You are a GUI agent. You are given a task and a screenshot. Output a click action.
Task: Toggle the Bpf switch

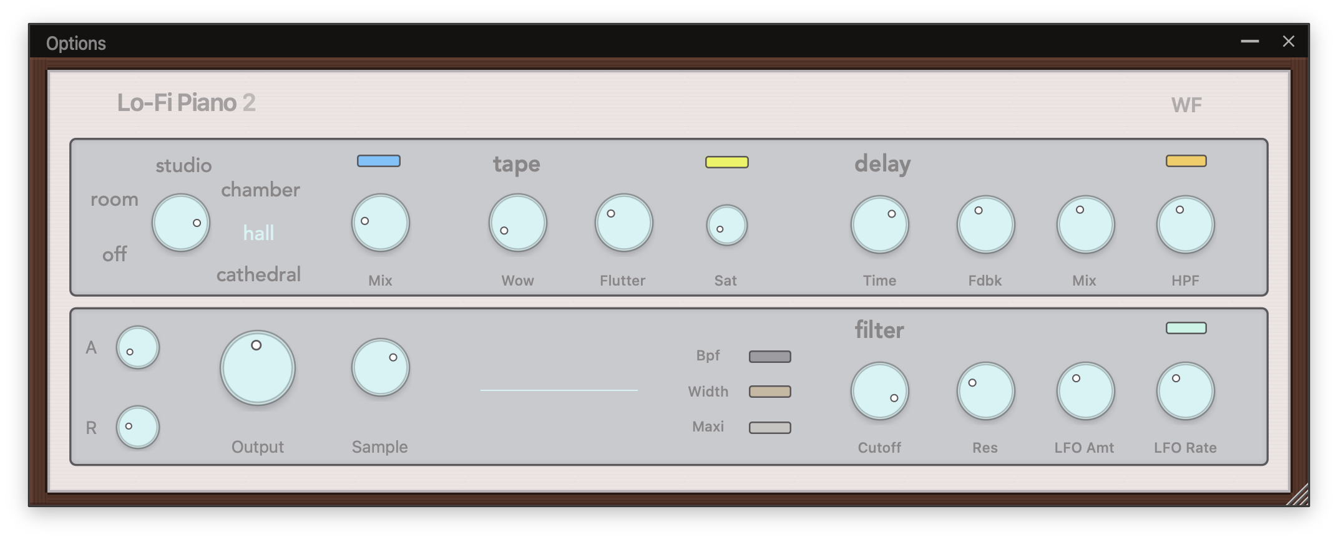tap(770, 357)
